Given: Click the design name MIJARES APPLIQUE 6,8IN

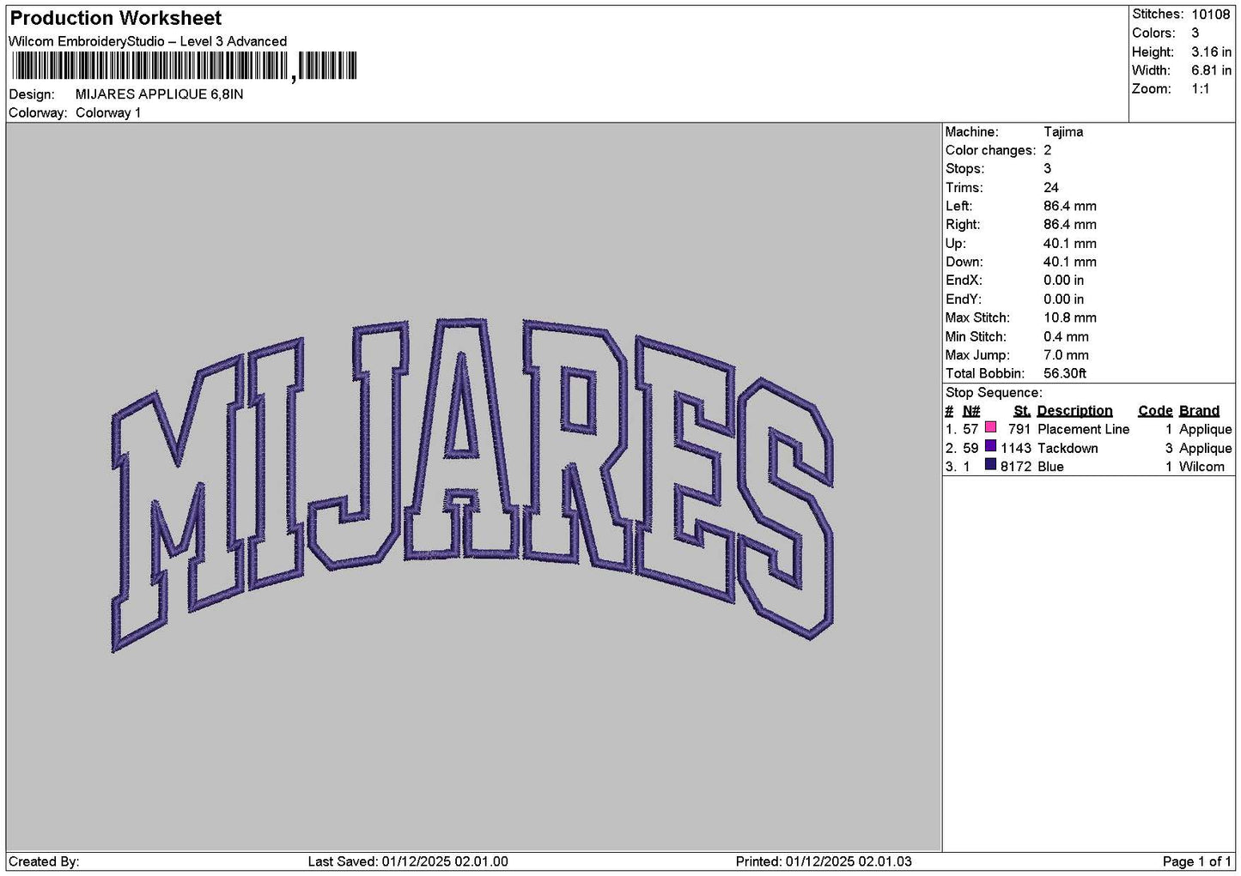Looking at the screenshot, I should coord(159,94).
